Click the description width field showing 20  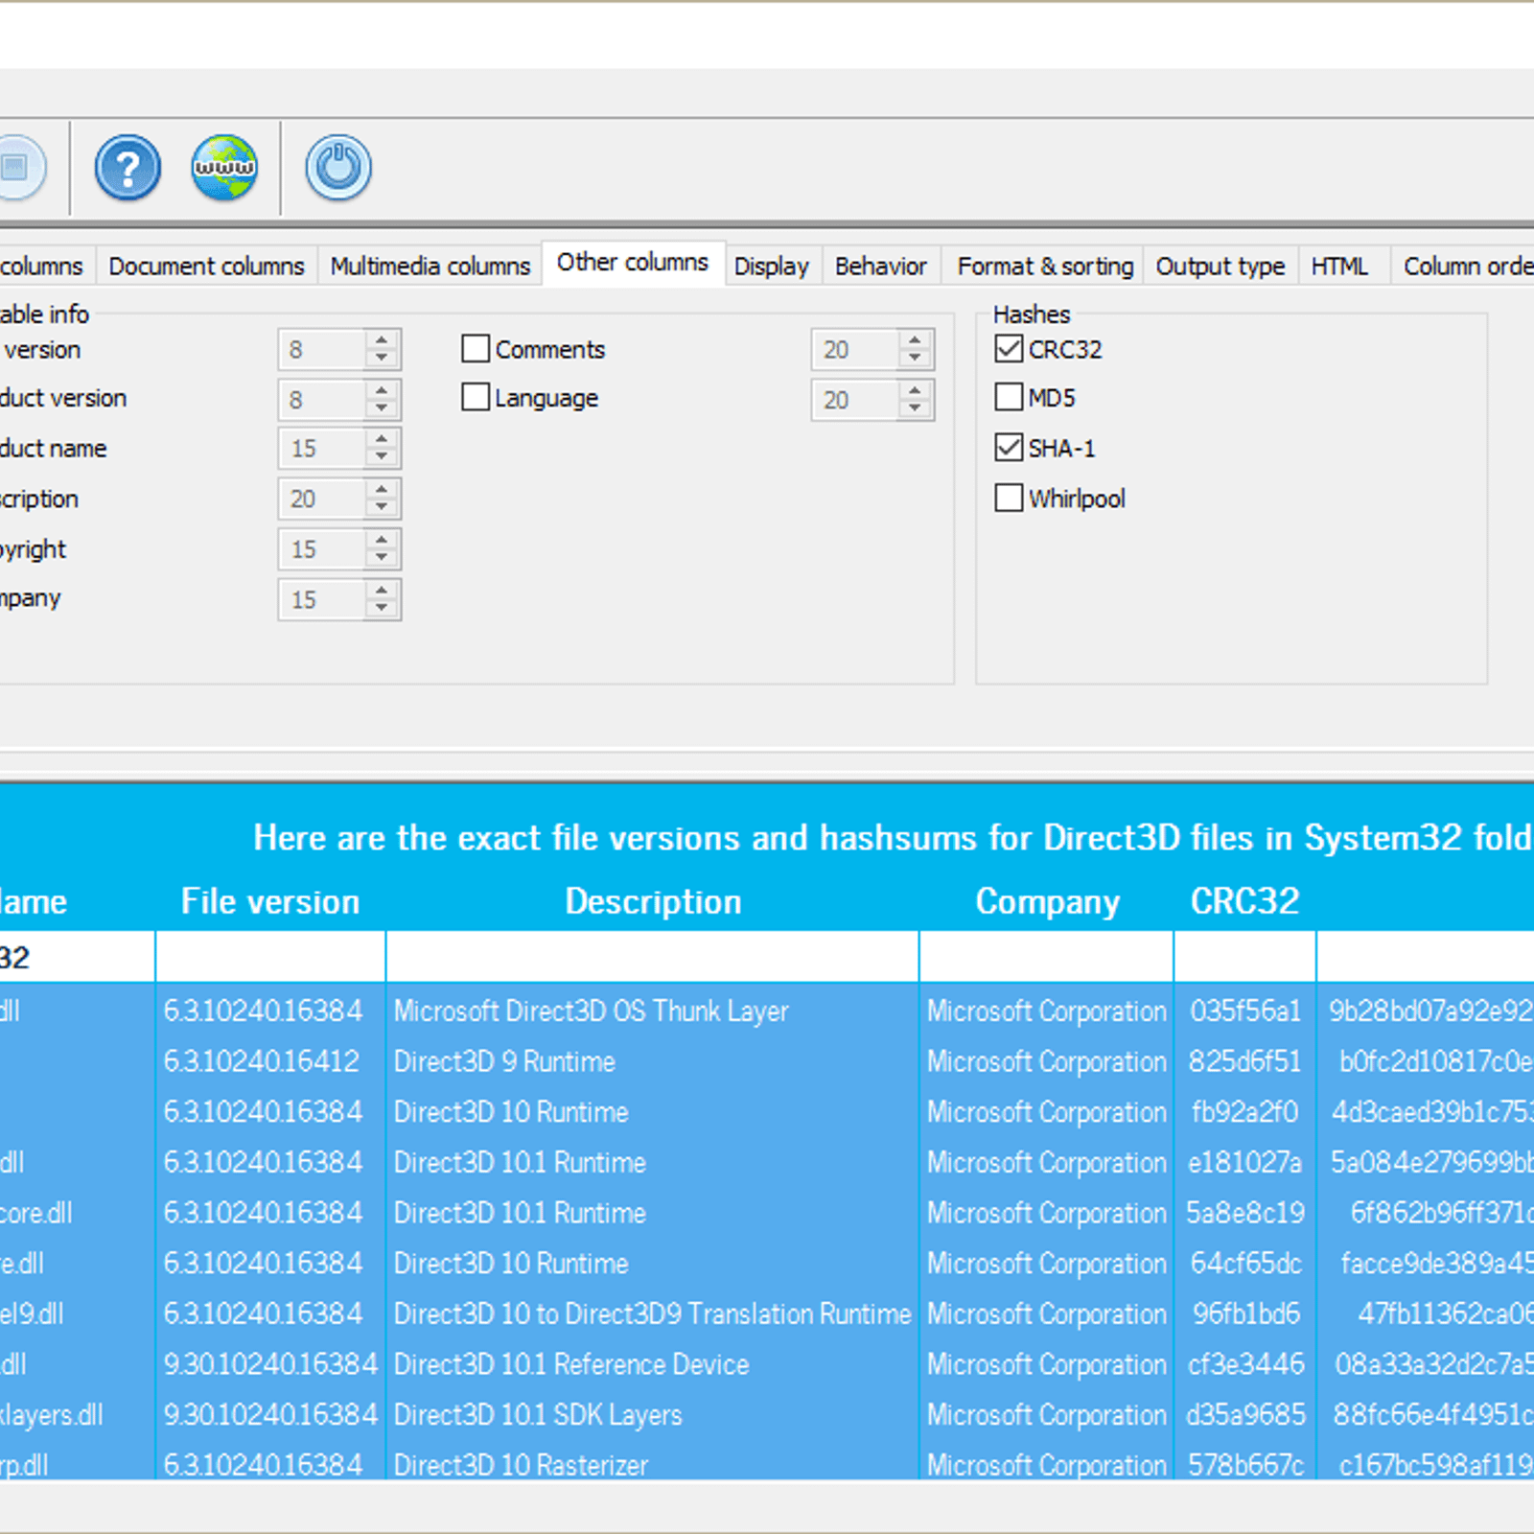click(x=322, y=499)
